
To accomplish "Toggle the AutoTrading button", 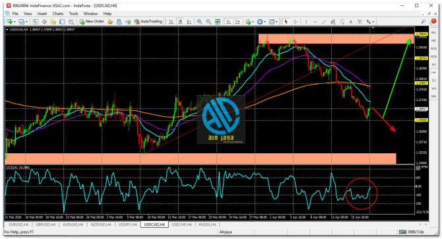I will (x=148, y=22).
